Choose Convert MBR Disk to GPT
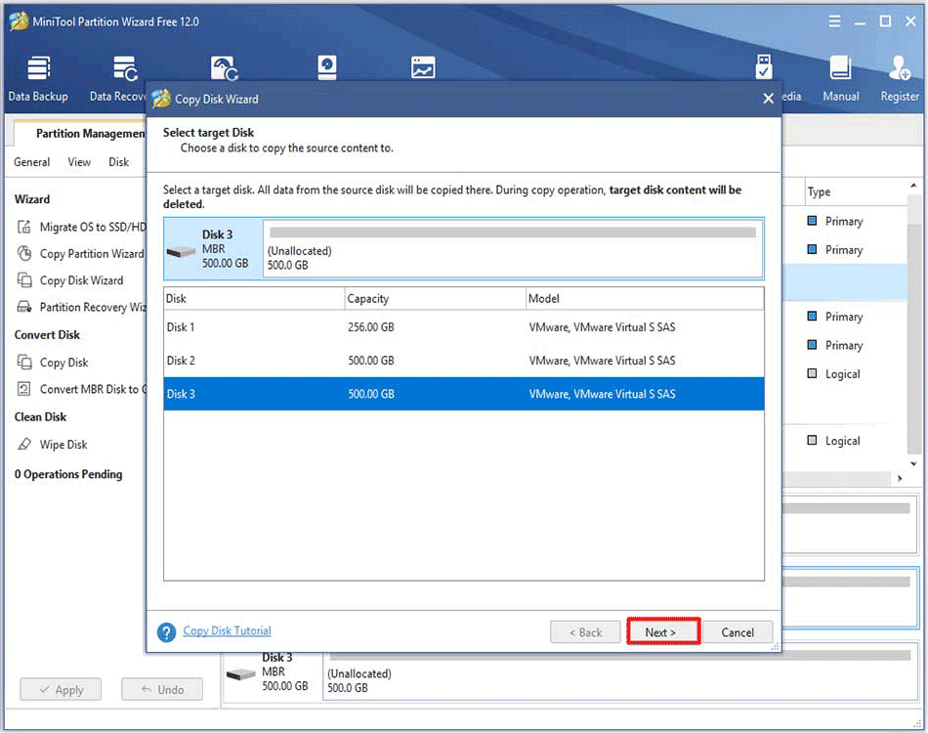The width and height of the screenshot is (928, 733). pyautogui.click(x=82, y=388)
